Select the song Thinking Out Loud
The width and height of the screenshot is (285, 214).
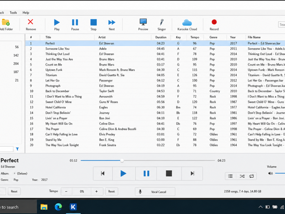(57, 54)
